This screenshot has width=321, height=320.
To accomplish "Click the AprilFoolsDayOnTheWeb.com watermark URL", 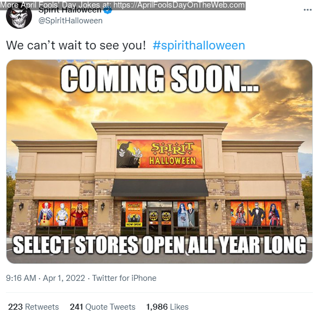I will click(x=179, y=5).
